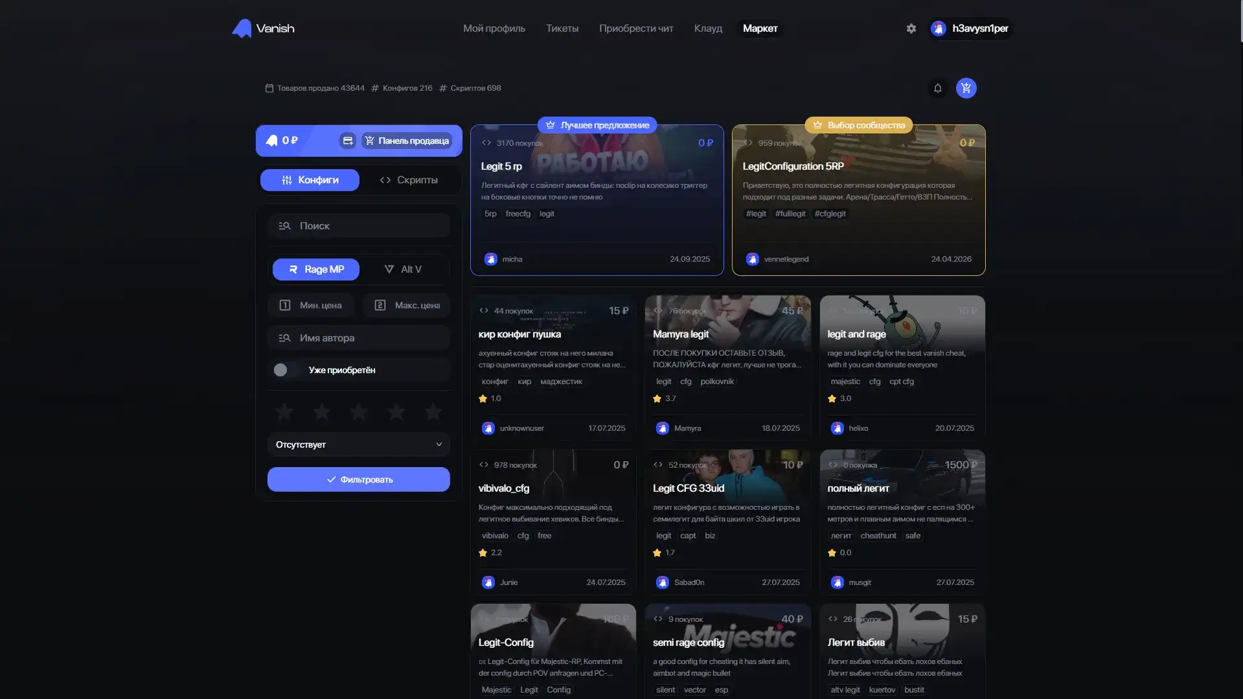The width and height of the screenshot is (1243, 699).
Task: Go to Приобрести чит page
Action: pos(636,29)
